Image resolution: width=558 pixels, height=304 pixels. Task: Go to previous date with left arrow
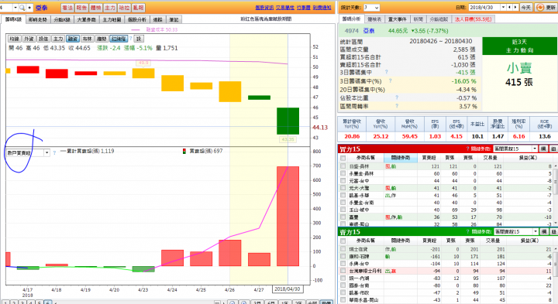click(x=509, y=8)
